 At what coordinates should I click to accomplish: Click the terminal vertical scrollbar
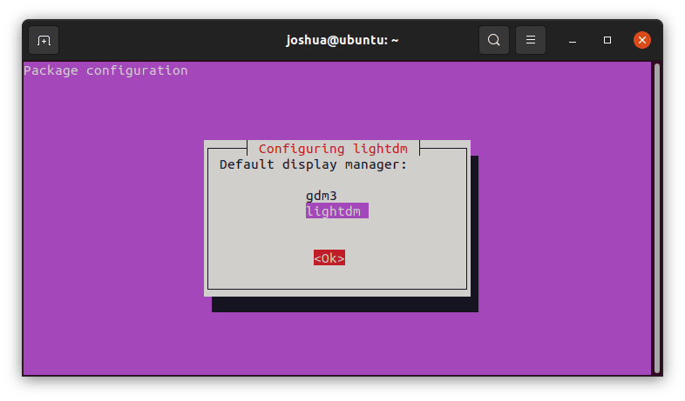point(657,218)
